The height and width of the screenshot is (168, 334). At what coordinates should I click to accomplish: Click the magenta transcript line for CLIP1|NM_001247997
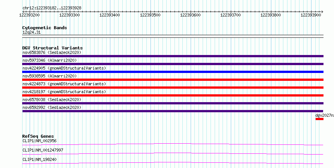tap(173, 153)
